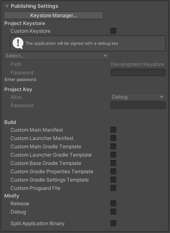Screen dimensions: 170x233
Task: Collapse the Publishing Settings section
Action: [x=7, y=6]
